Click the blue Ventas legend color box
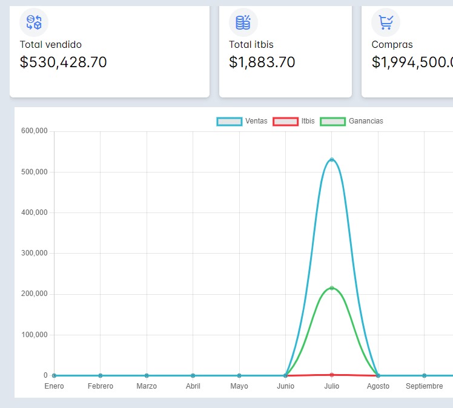 (x=229, y=121)
